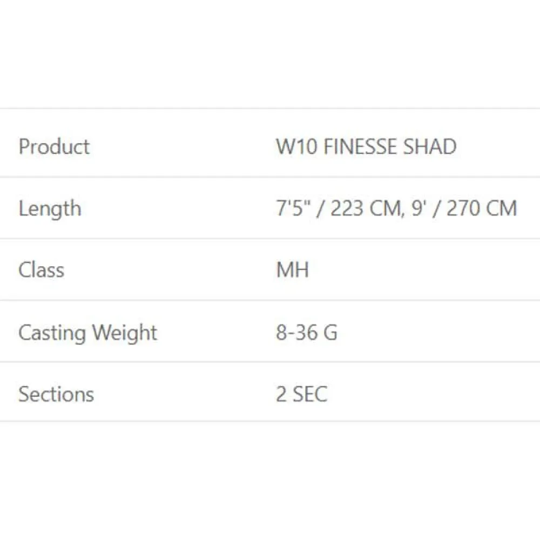
Task: Select the W10 FINESSE SHAD value
Action: [366, 147]
